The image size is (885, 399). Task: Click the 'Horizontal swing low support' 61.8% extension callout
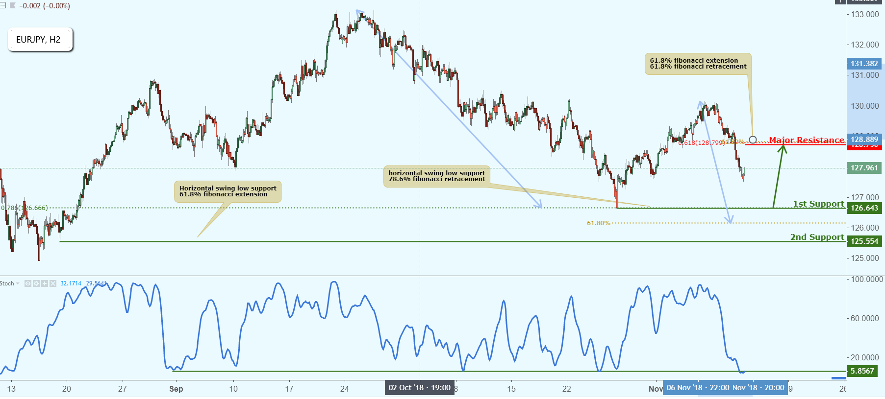pyautogui.click(x=228, y=191)
